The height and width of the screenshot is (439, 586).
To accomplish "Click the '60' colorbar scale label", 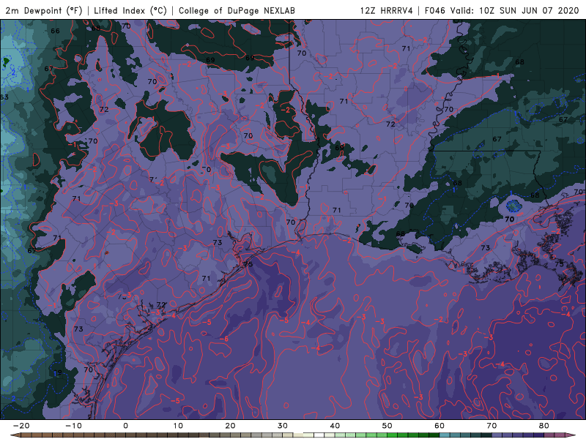I will [439, 426].
